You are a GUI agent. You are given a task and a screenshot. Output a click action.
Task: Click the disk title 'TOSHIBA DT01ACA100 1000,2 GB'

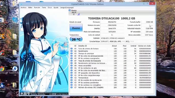[x=112, y=19]
